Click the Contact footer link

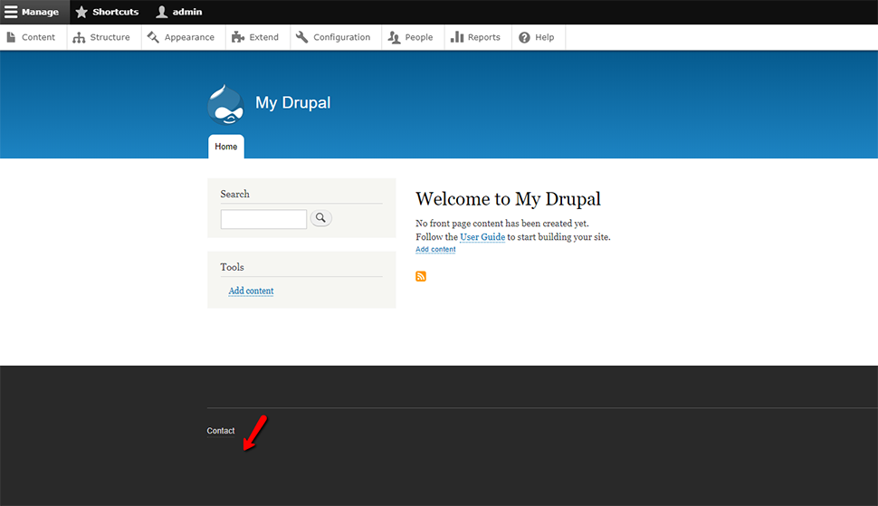221,431
